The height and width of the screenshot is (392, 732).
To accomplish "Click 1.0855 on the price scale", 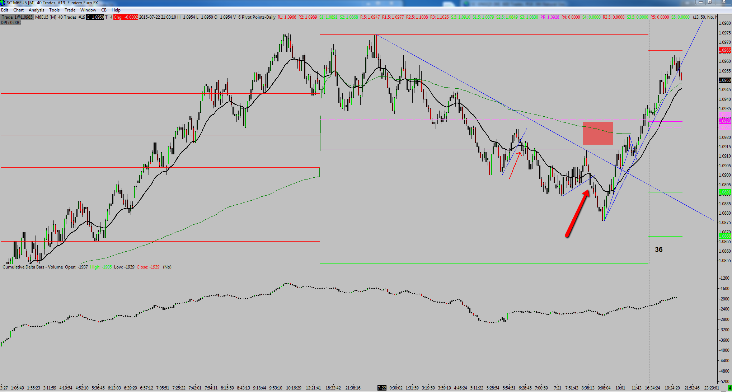I will tap(725, 261).
